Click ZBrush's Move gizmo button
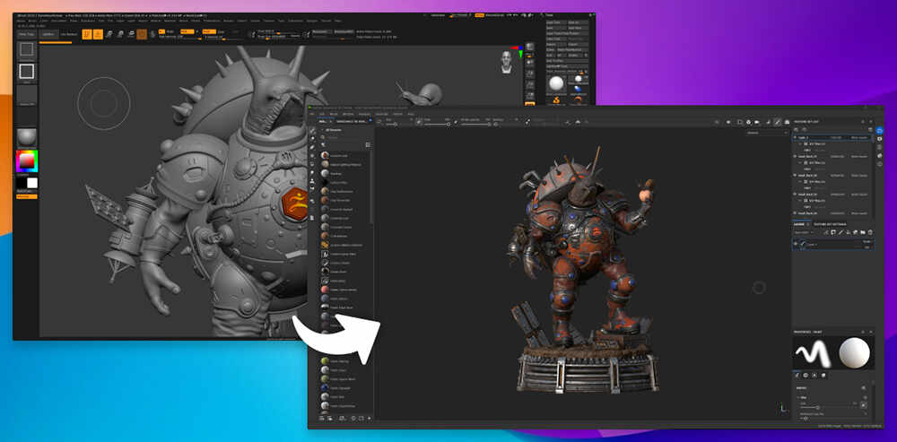The height and width of the screenshot is (442, 897). [109, 34]
